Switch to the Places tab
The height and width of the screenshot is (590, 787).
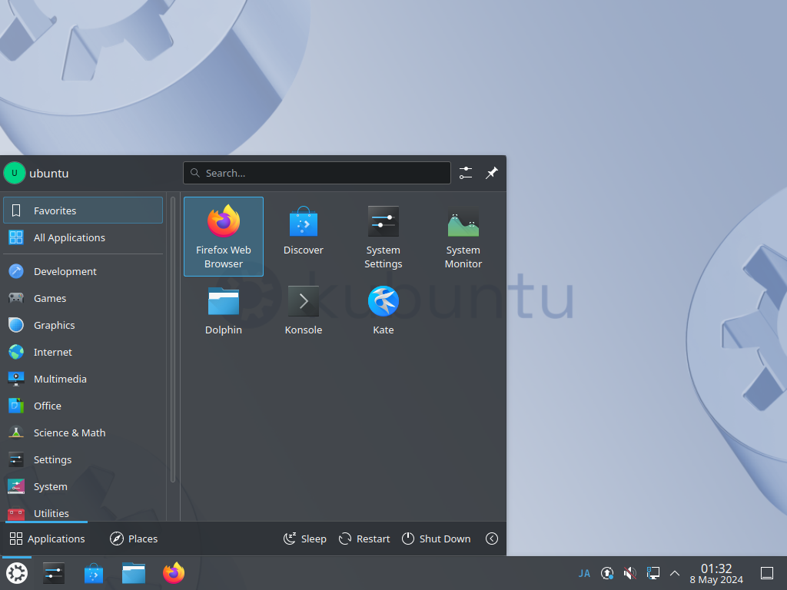tap(134, 539)
